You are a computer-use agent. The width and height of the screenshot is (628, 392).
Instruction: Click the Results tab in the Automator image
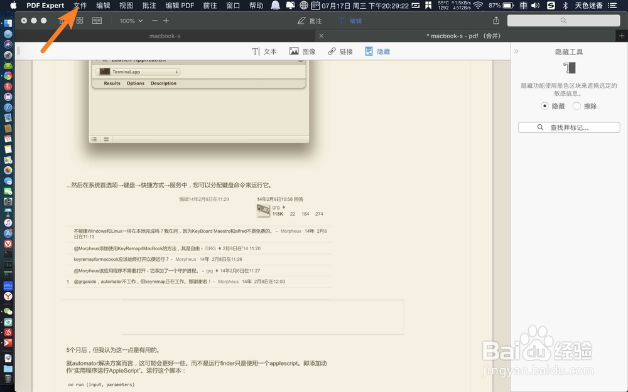click(112, 83)
